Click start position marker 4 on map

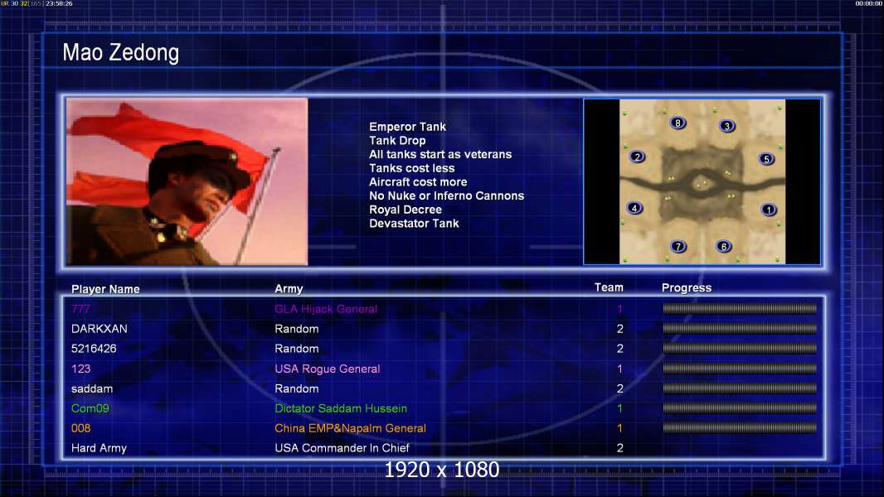(634, 208)
